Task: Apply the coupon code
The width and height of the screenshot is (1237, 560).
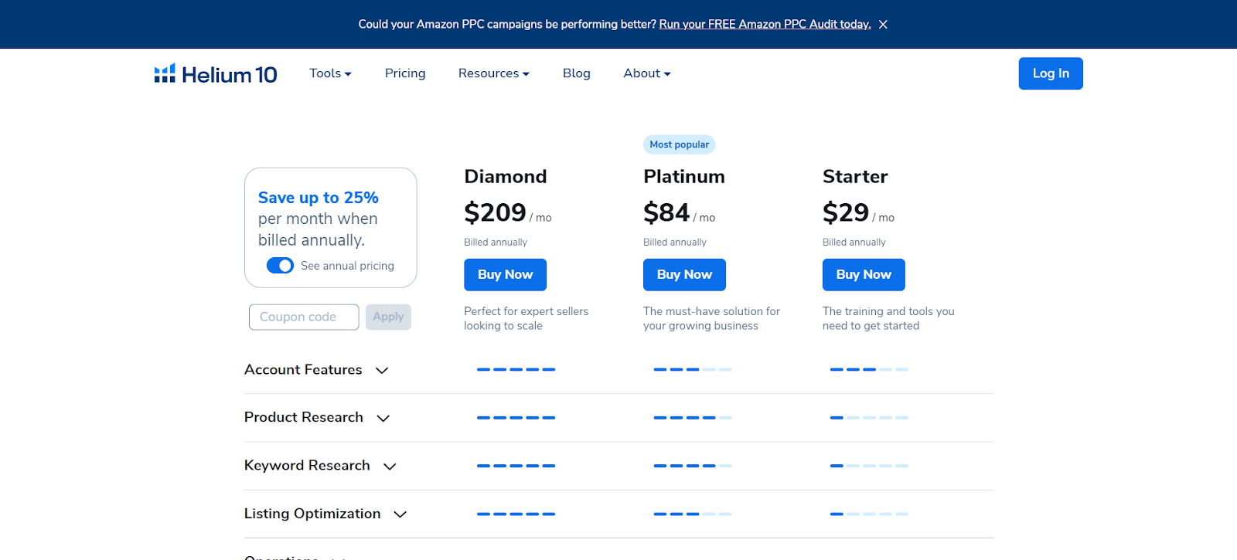Action: click(x=388, y=317)
